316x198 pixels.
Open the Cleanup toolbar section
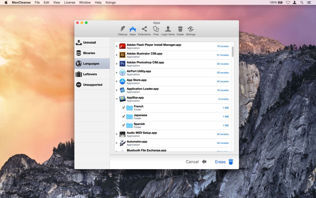click(x=123, y=31)
